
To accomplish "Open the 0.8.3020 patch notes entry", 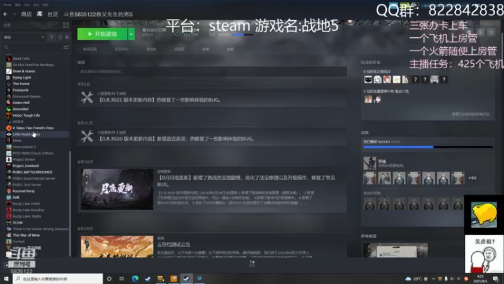I will click(x=212, y=136).
